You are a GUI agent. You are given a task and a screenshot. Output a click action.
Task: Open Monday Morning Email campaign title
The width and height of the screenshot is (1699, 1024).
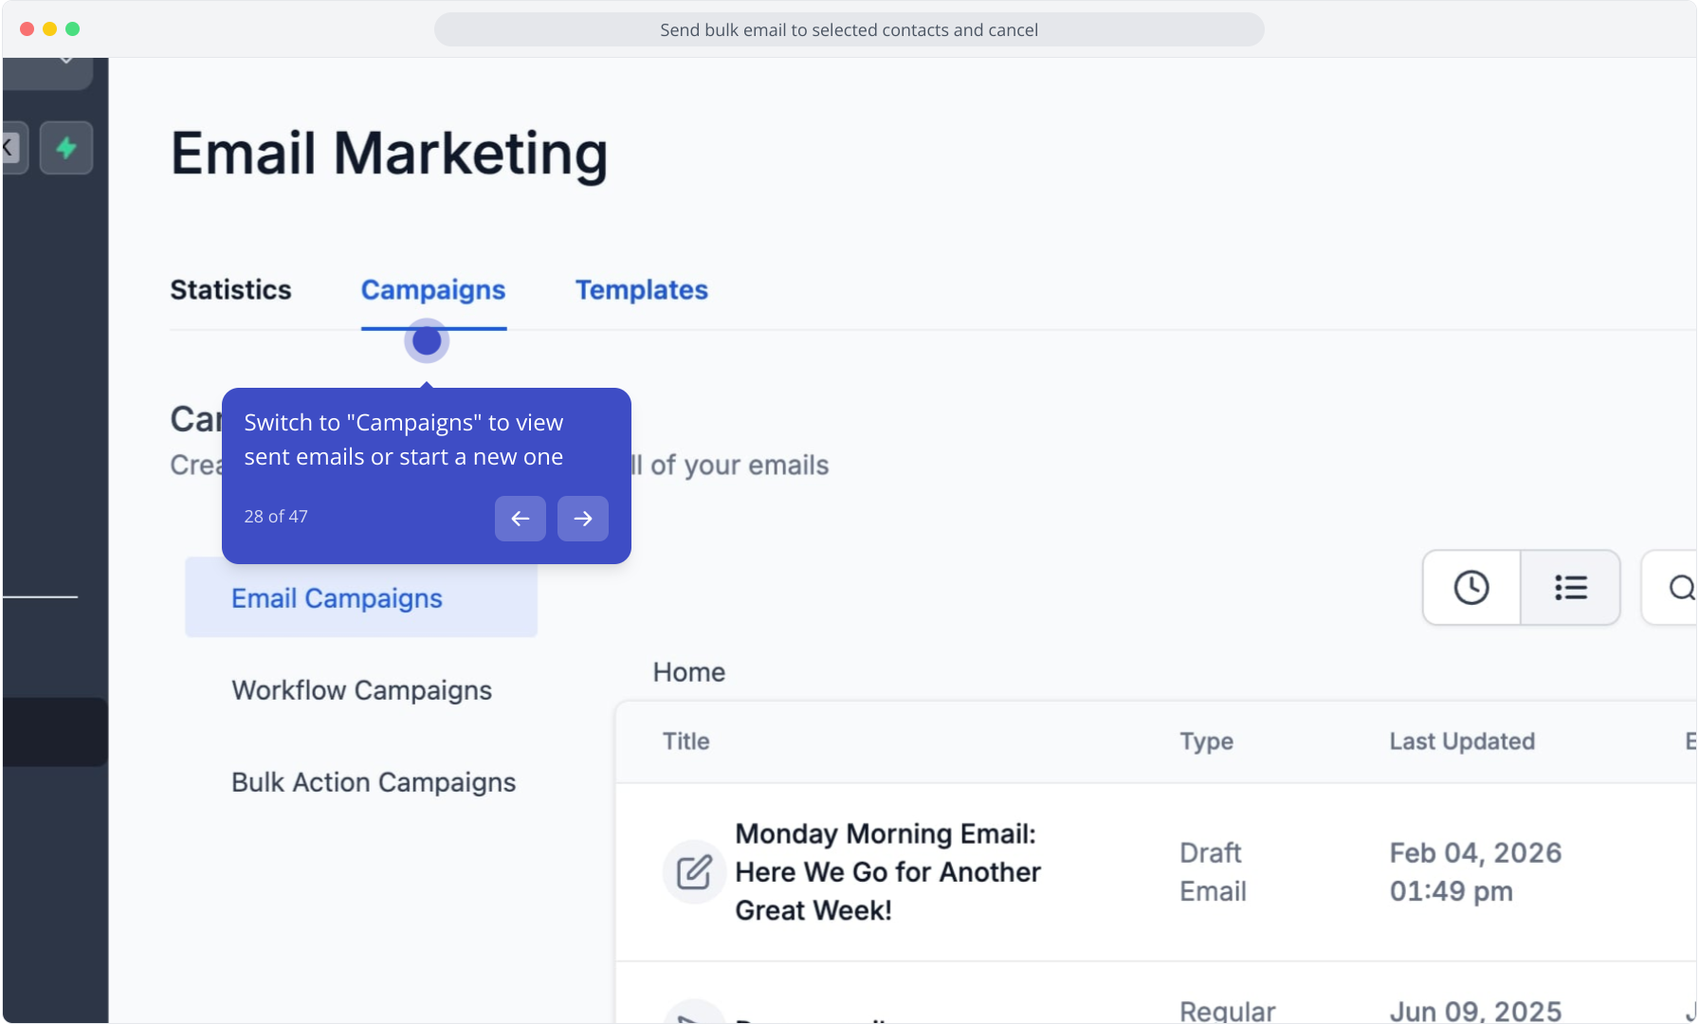tap(888, 871)
